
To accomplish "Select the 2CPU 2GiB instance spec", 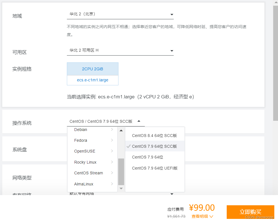I will pyautogui.click(x=93, y=69).
